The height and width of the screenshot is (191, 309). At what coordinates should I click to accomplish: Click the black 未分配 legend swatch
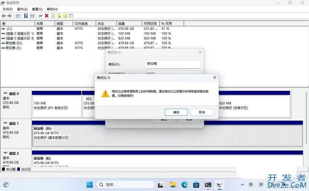3,169
